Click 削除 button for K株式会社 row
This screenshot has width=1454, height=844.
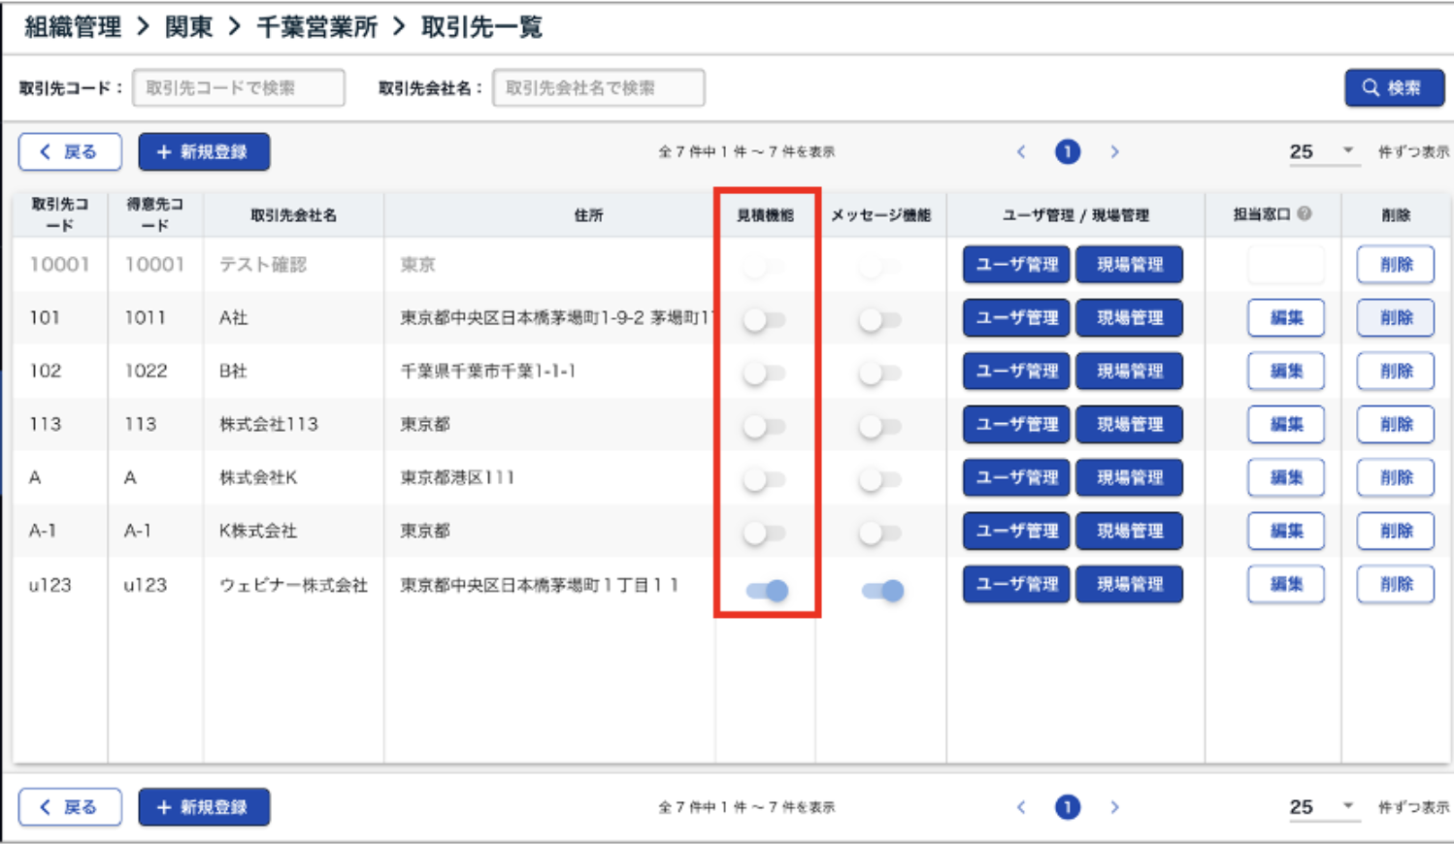coord(1395,531)
